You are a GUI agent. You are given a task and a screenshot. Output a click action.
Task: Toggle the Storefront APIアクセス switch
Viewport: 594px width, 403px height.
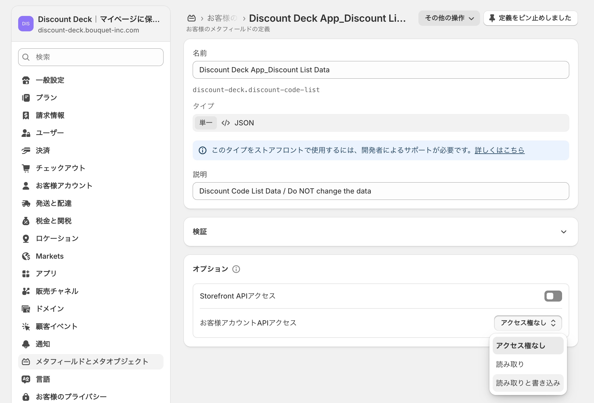click(x=553, y=296)
